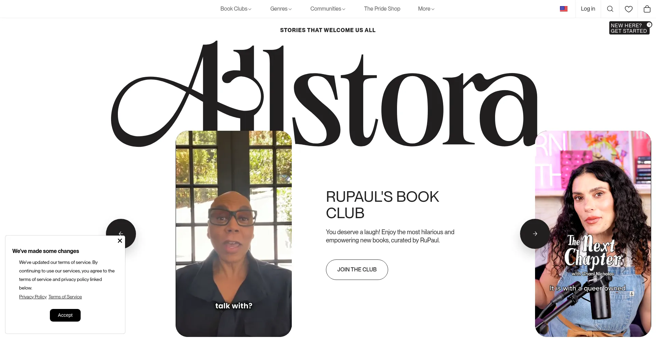Open the shopping bag icon

pyautogui.click(x=647, y=9)
